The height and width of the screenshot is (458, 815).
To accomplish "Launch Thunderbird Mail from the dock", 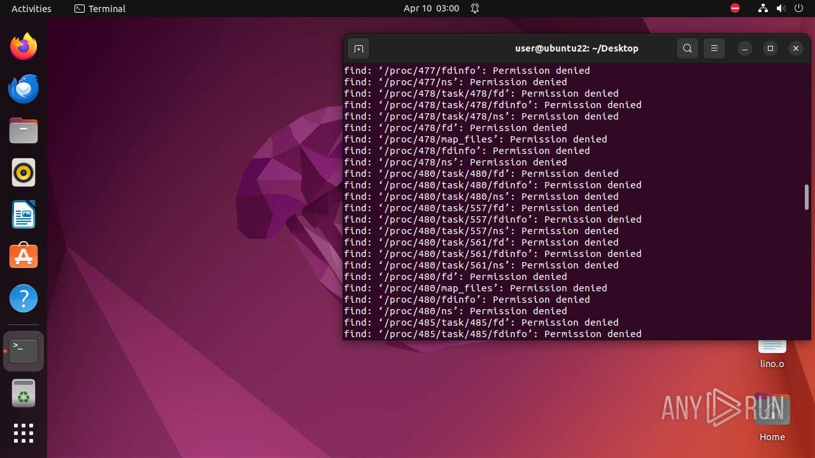I will tap(24, 88).
